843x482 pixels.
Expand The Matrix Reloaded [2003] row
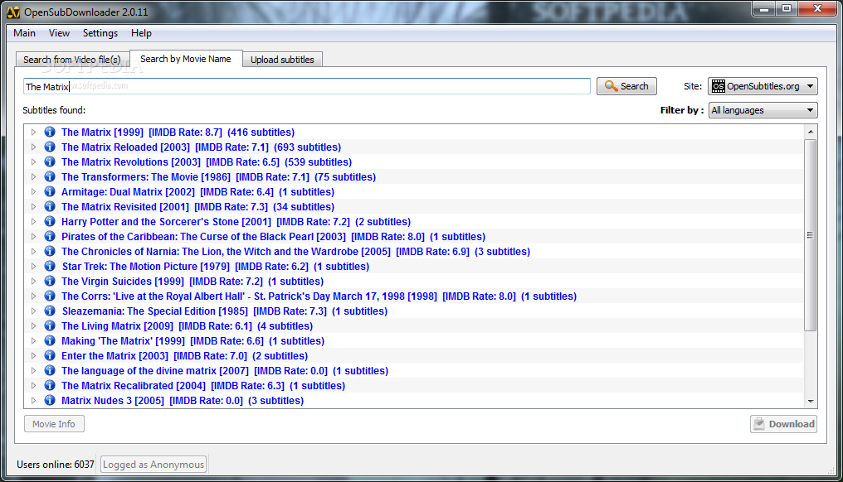(33, 147)
